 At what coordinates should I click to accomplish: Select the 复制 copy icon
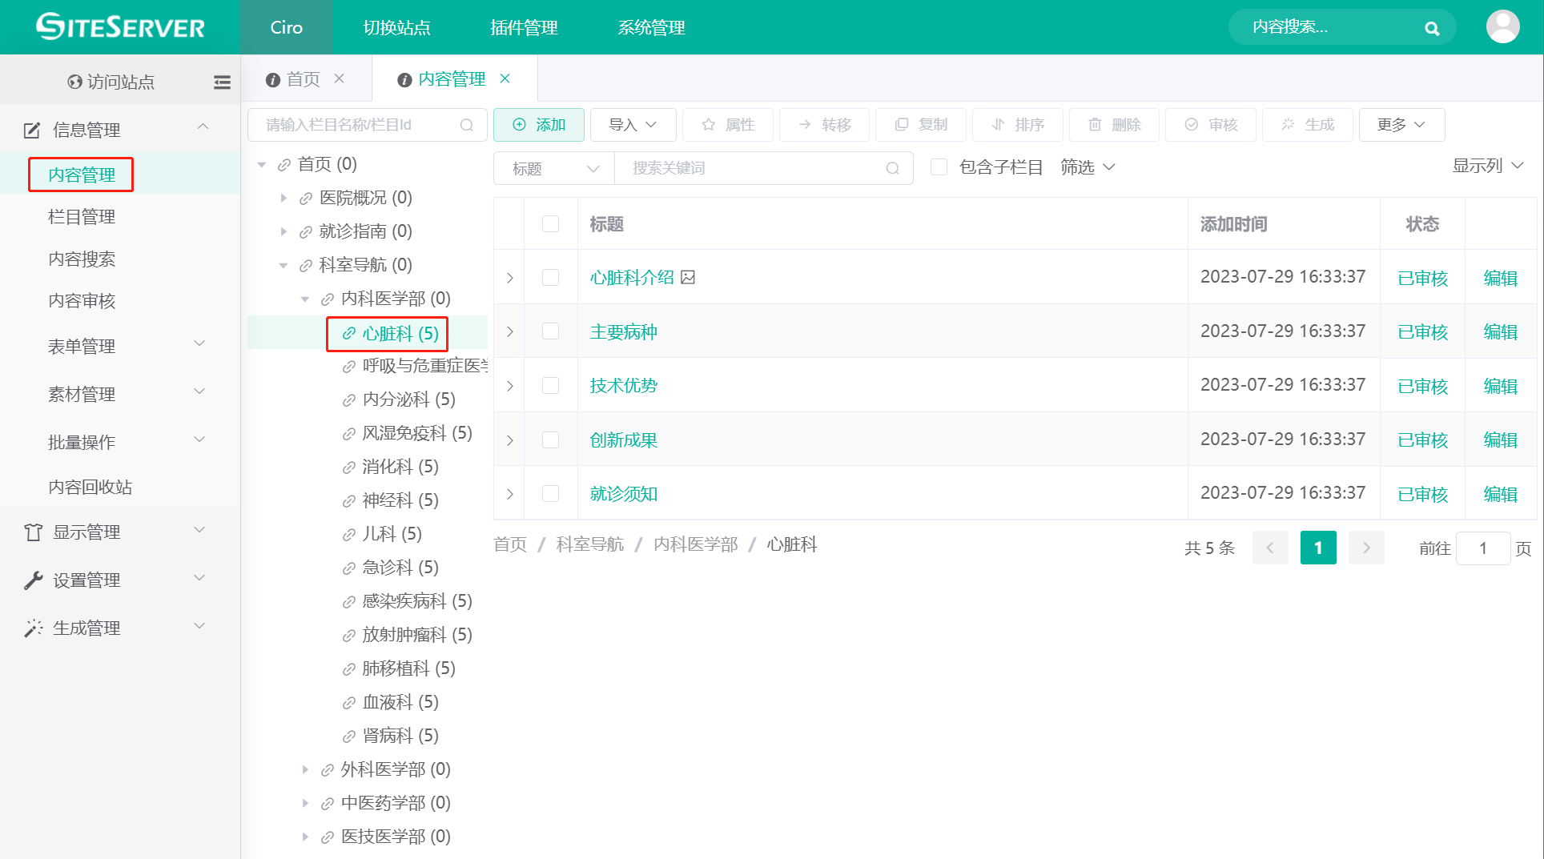(x=903, y=125)
